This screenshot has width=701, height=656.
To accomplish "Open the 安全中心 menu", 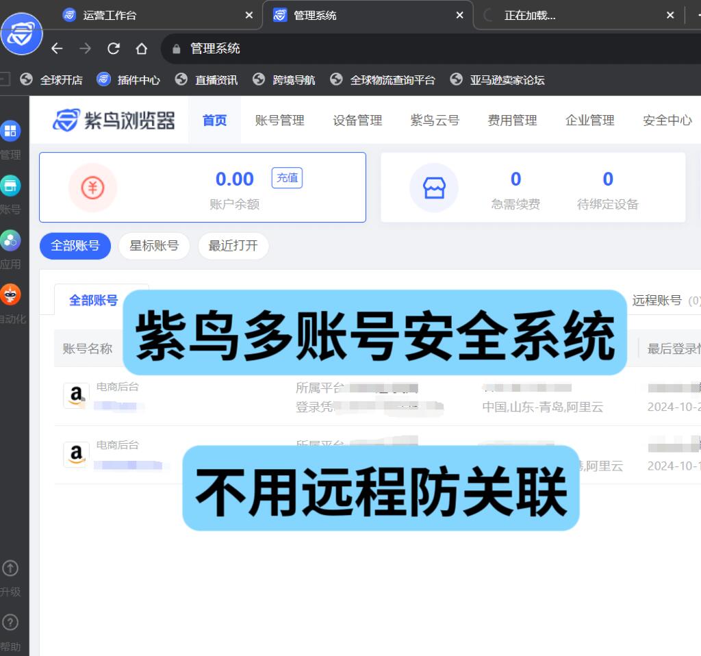I will tap(667, 120).
